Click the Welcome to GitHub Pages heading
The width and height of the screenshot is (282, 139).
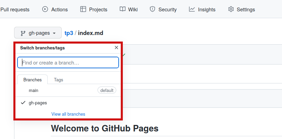tap(105, 128)
